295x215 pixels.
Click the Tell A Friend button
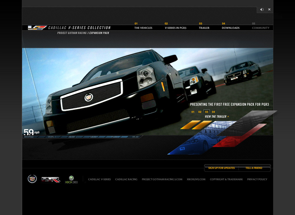pyautogui.click(x=254, y=168)
